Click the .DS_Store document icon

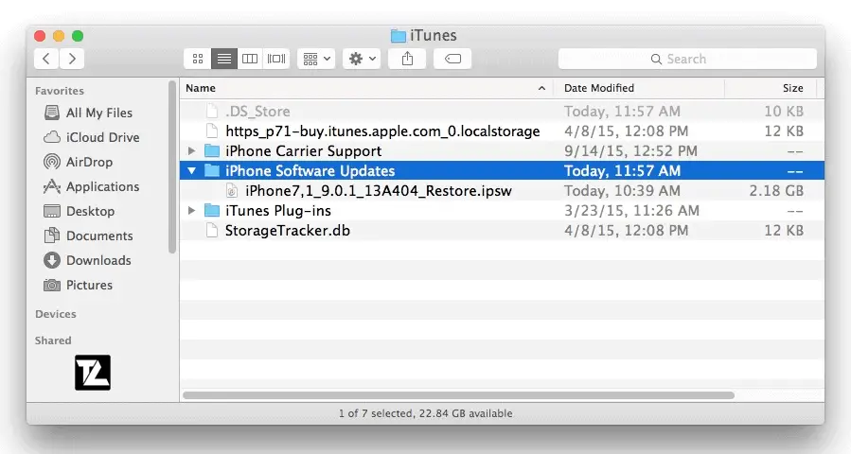pyautogui.click(x=212, y=112)
